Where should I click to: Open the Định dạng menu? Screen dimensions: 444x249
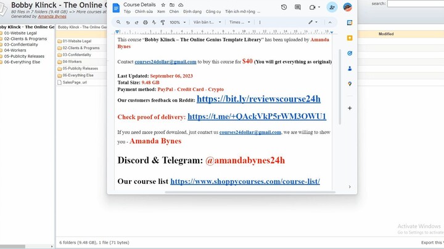point(192,12)
